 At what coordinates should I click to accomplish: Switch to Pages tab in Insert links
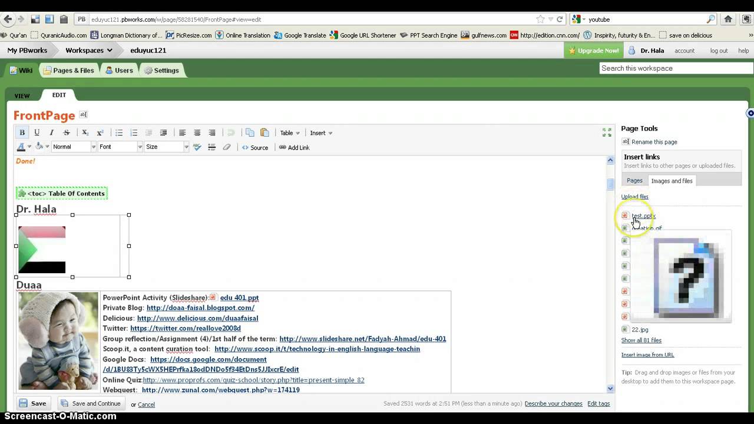click(x=634, y=181)
